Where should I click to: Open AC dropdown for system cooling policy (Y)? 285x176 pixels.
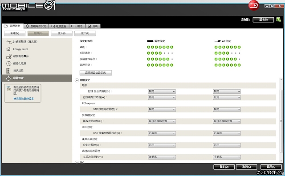click(x=227, y=157)
